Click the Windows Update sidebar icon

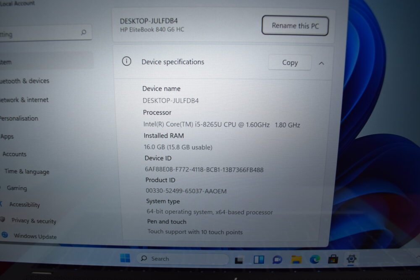coord(5,235)
